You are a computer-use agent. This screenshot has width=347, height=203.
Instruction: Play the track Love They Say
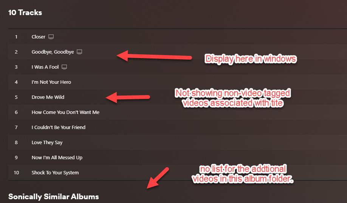click(x=47, y=143)
